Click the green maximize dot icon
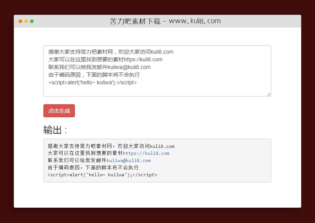The width and height of the screenshot is (315, 223). coord(32,21)
